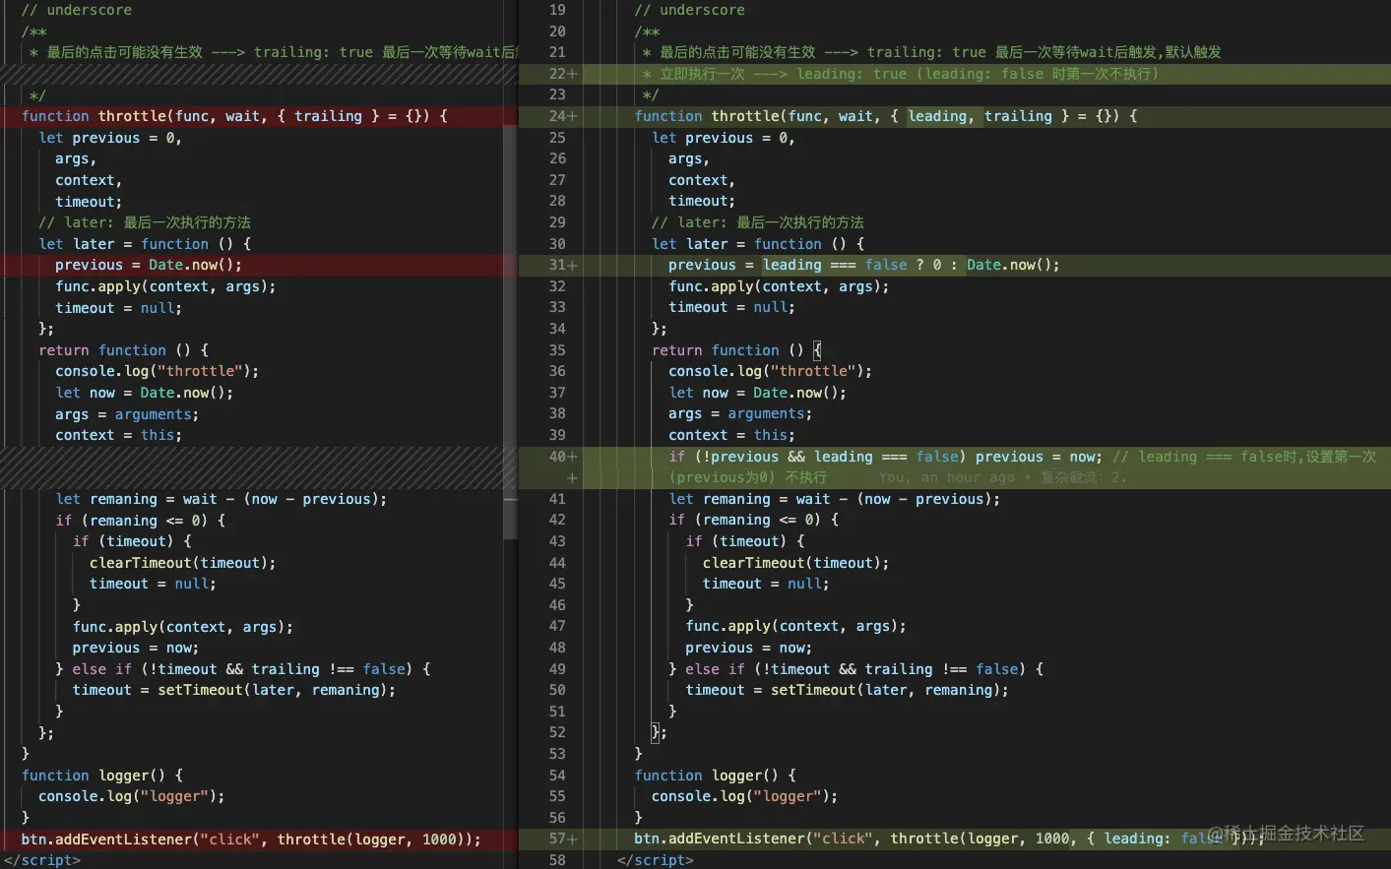Click "timeout = null;" on line 33
This screenshot has height=869, width=1391.
click(732, 307)
